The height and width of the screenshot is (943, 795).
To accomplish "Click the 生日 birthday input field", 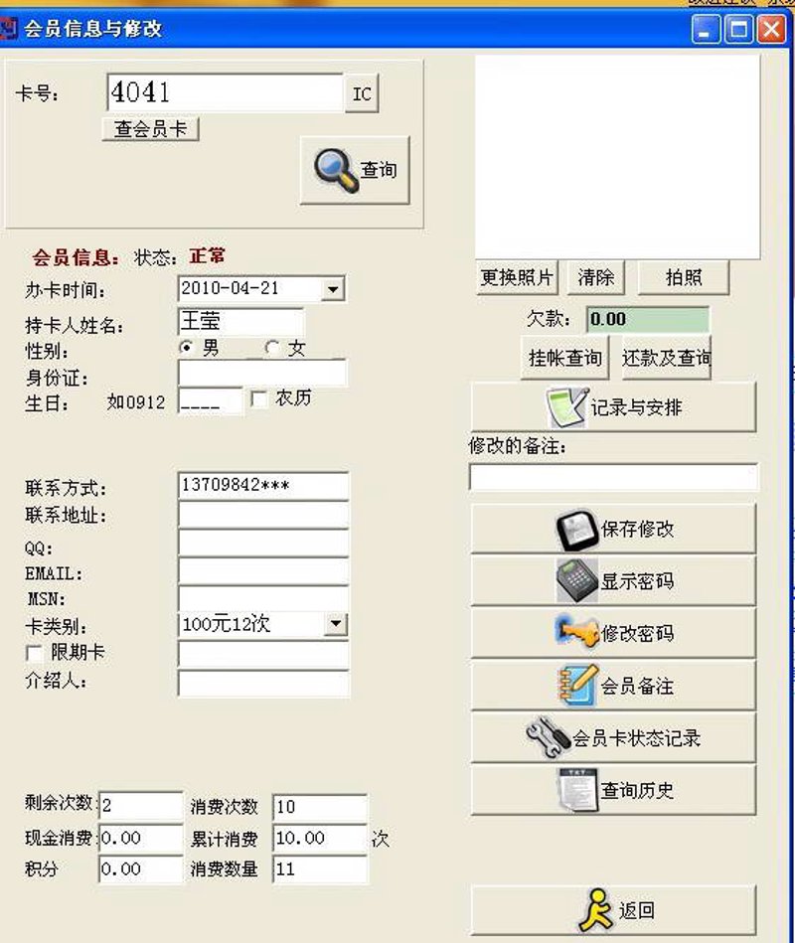I will coord(211,401).
